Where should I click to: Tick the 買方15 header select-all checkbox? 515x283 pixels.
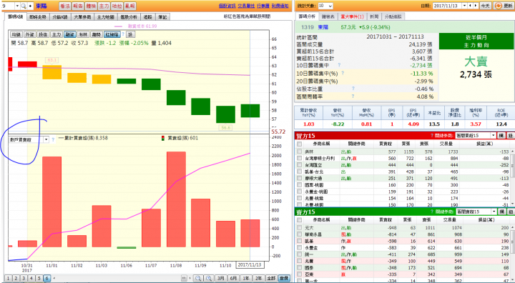tap(299, 144)
